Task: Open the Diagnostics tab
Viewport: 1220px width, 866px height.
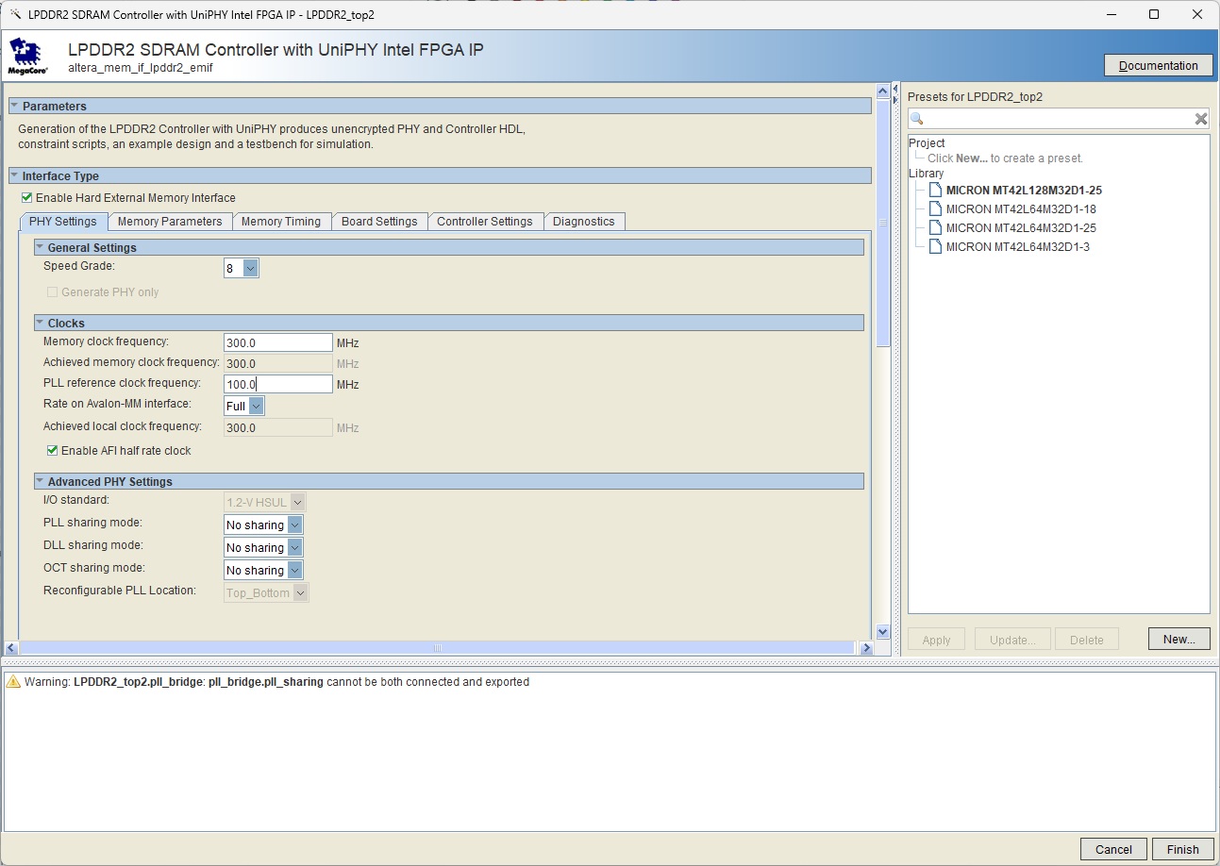Action: 584,222
